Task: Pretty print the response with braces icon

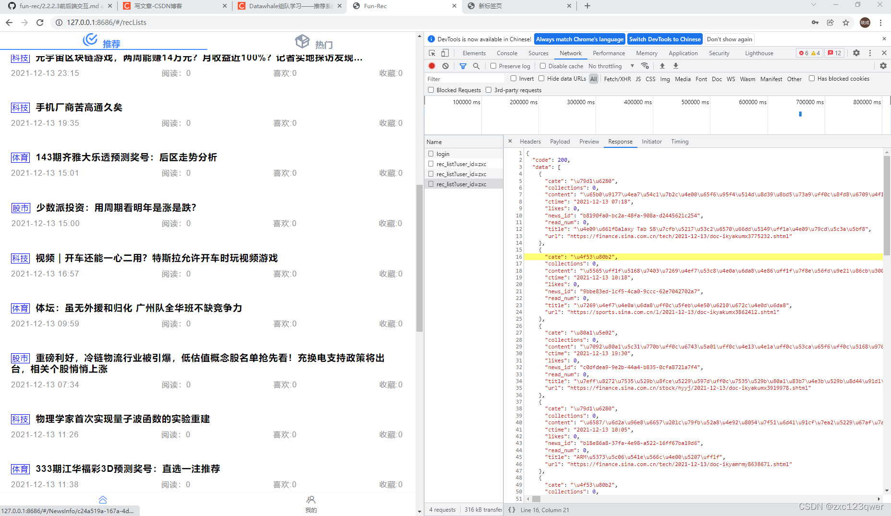Action: click(512, 510)
